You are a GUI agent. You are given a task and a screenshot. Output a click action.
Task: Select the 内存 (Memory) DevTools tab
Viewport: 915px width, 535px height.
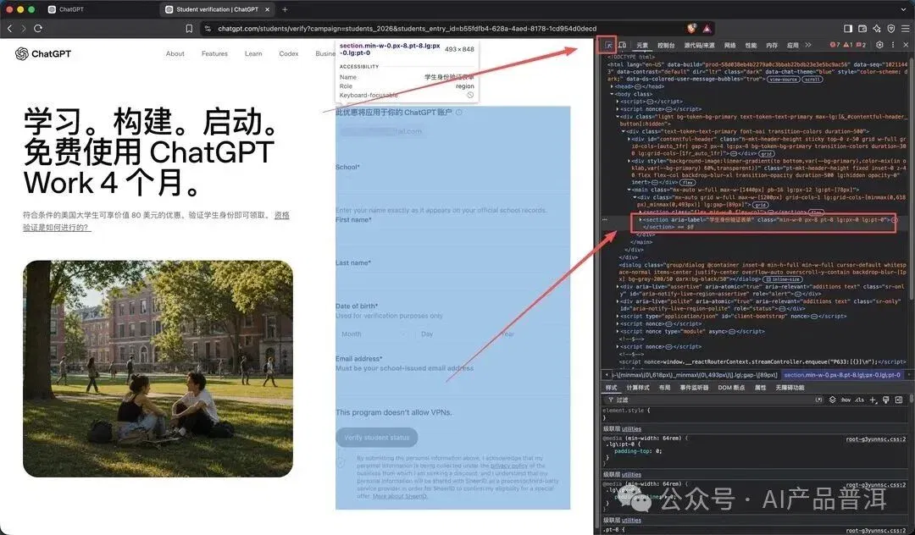point(772,45)
